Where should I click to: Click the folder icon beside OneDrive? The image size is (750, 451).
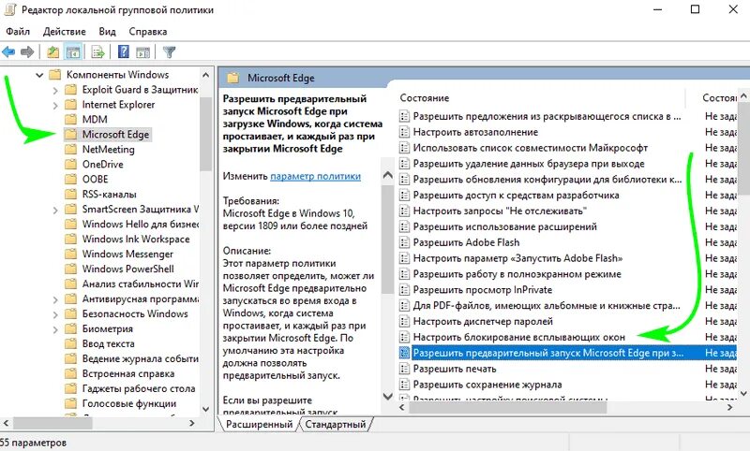pyautogui.click(x=71, y=164)
